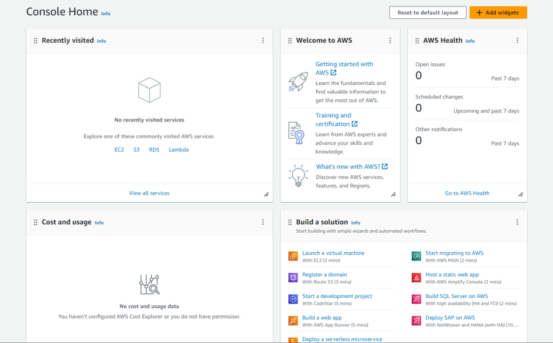Open the Info link next to AWS Health

point(470,41)
